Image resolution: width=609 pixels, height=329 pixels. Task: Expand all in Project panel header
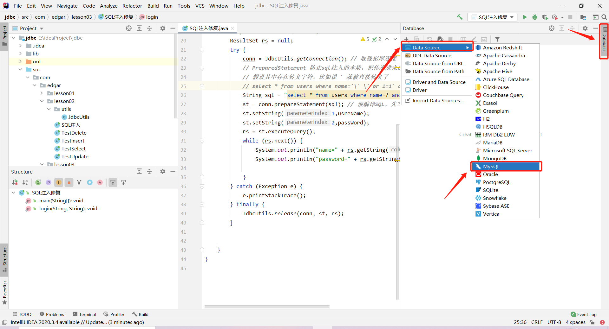[139, 28]
